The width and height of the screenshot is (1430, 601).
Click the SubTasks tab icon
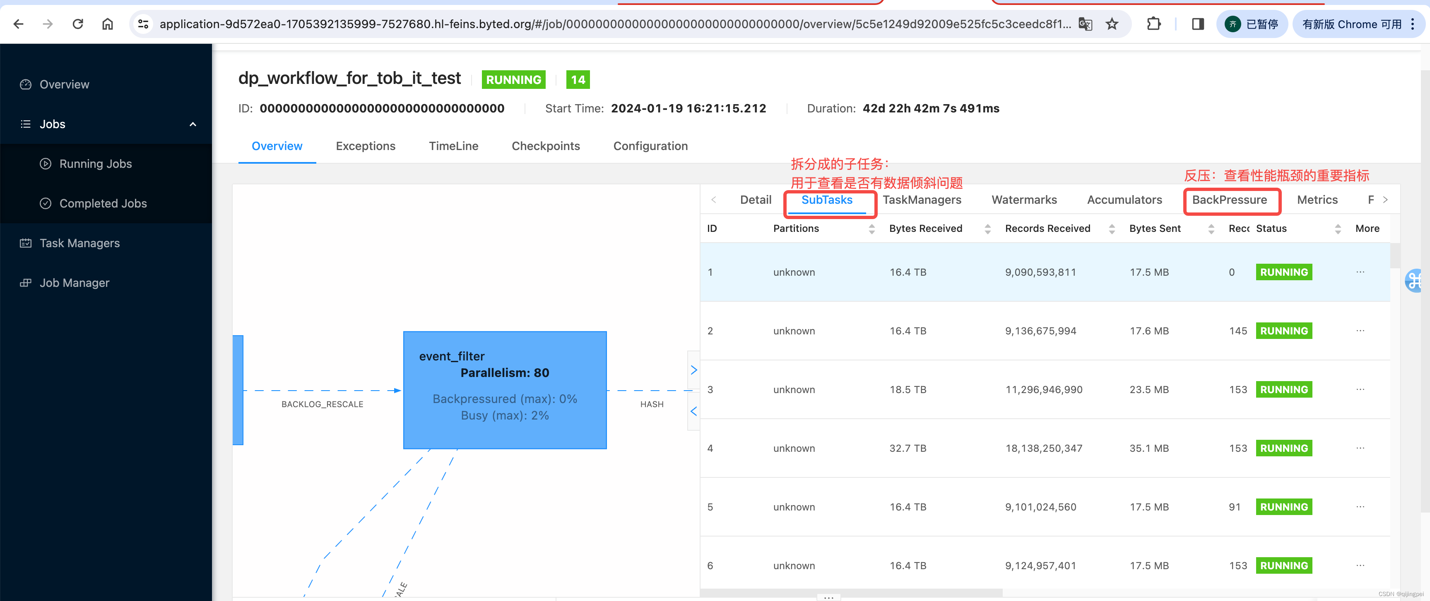(827, 198)
